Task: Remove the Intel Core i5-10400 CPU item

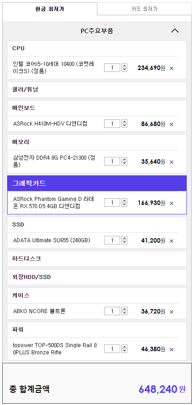Action: tap(172, 69)
